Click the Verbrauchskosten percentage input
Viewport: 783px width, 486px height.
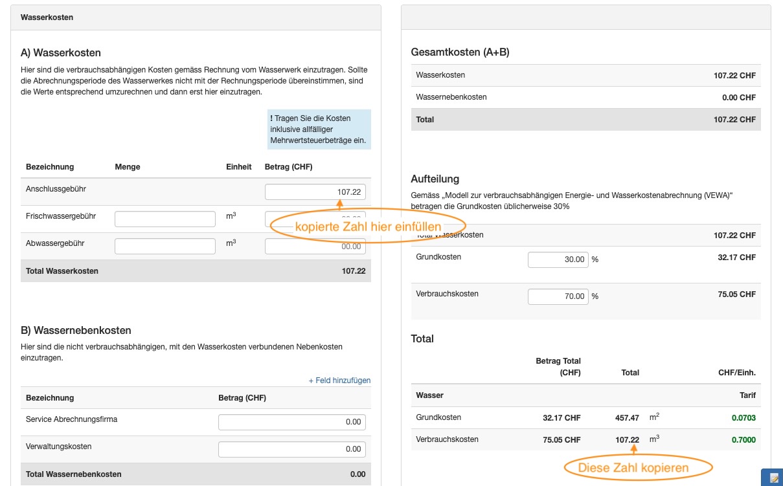tap(557, 296)
